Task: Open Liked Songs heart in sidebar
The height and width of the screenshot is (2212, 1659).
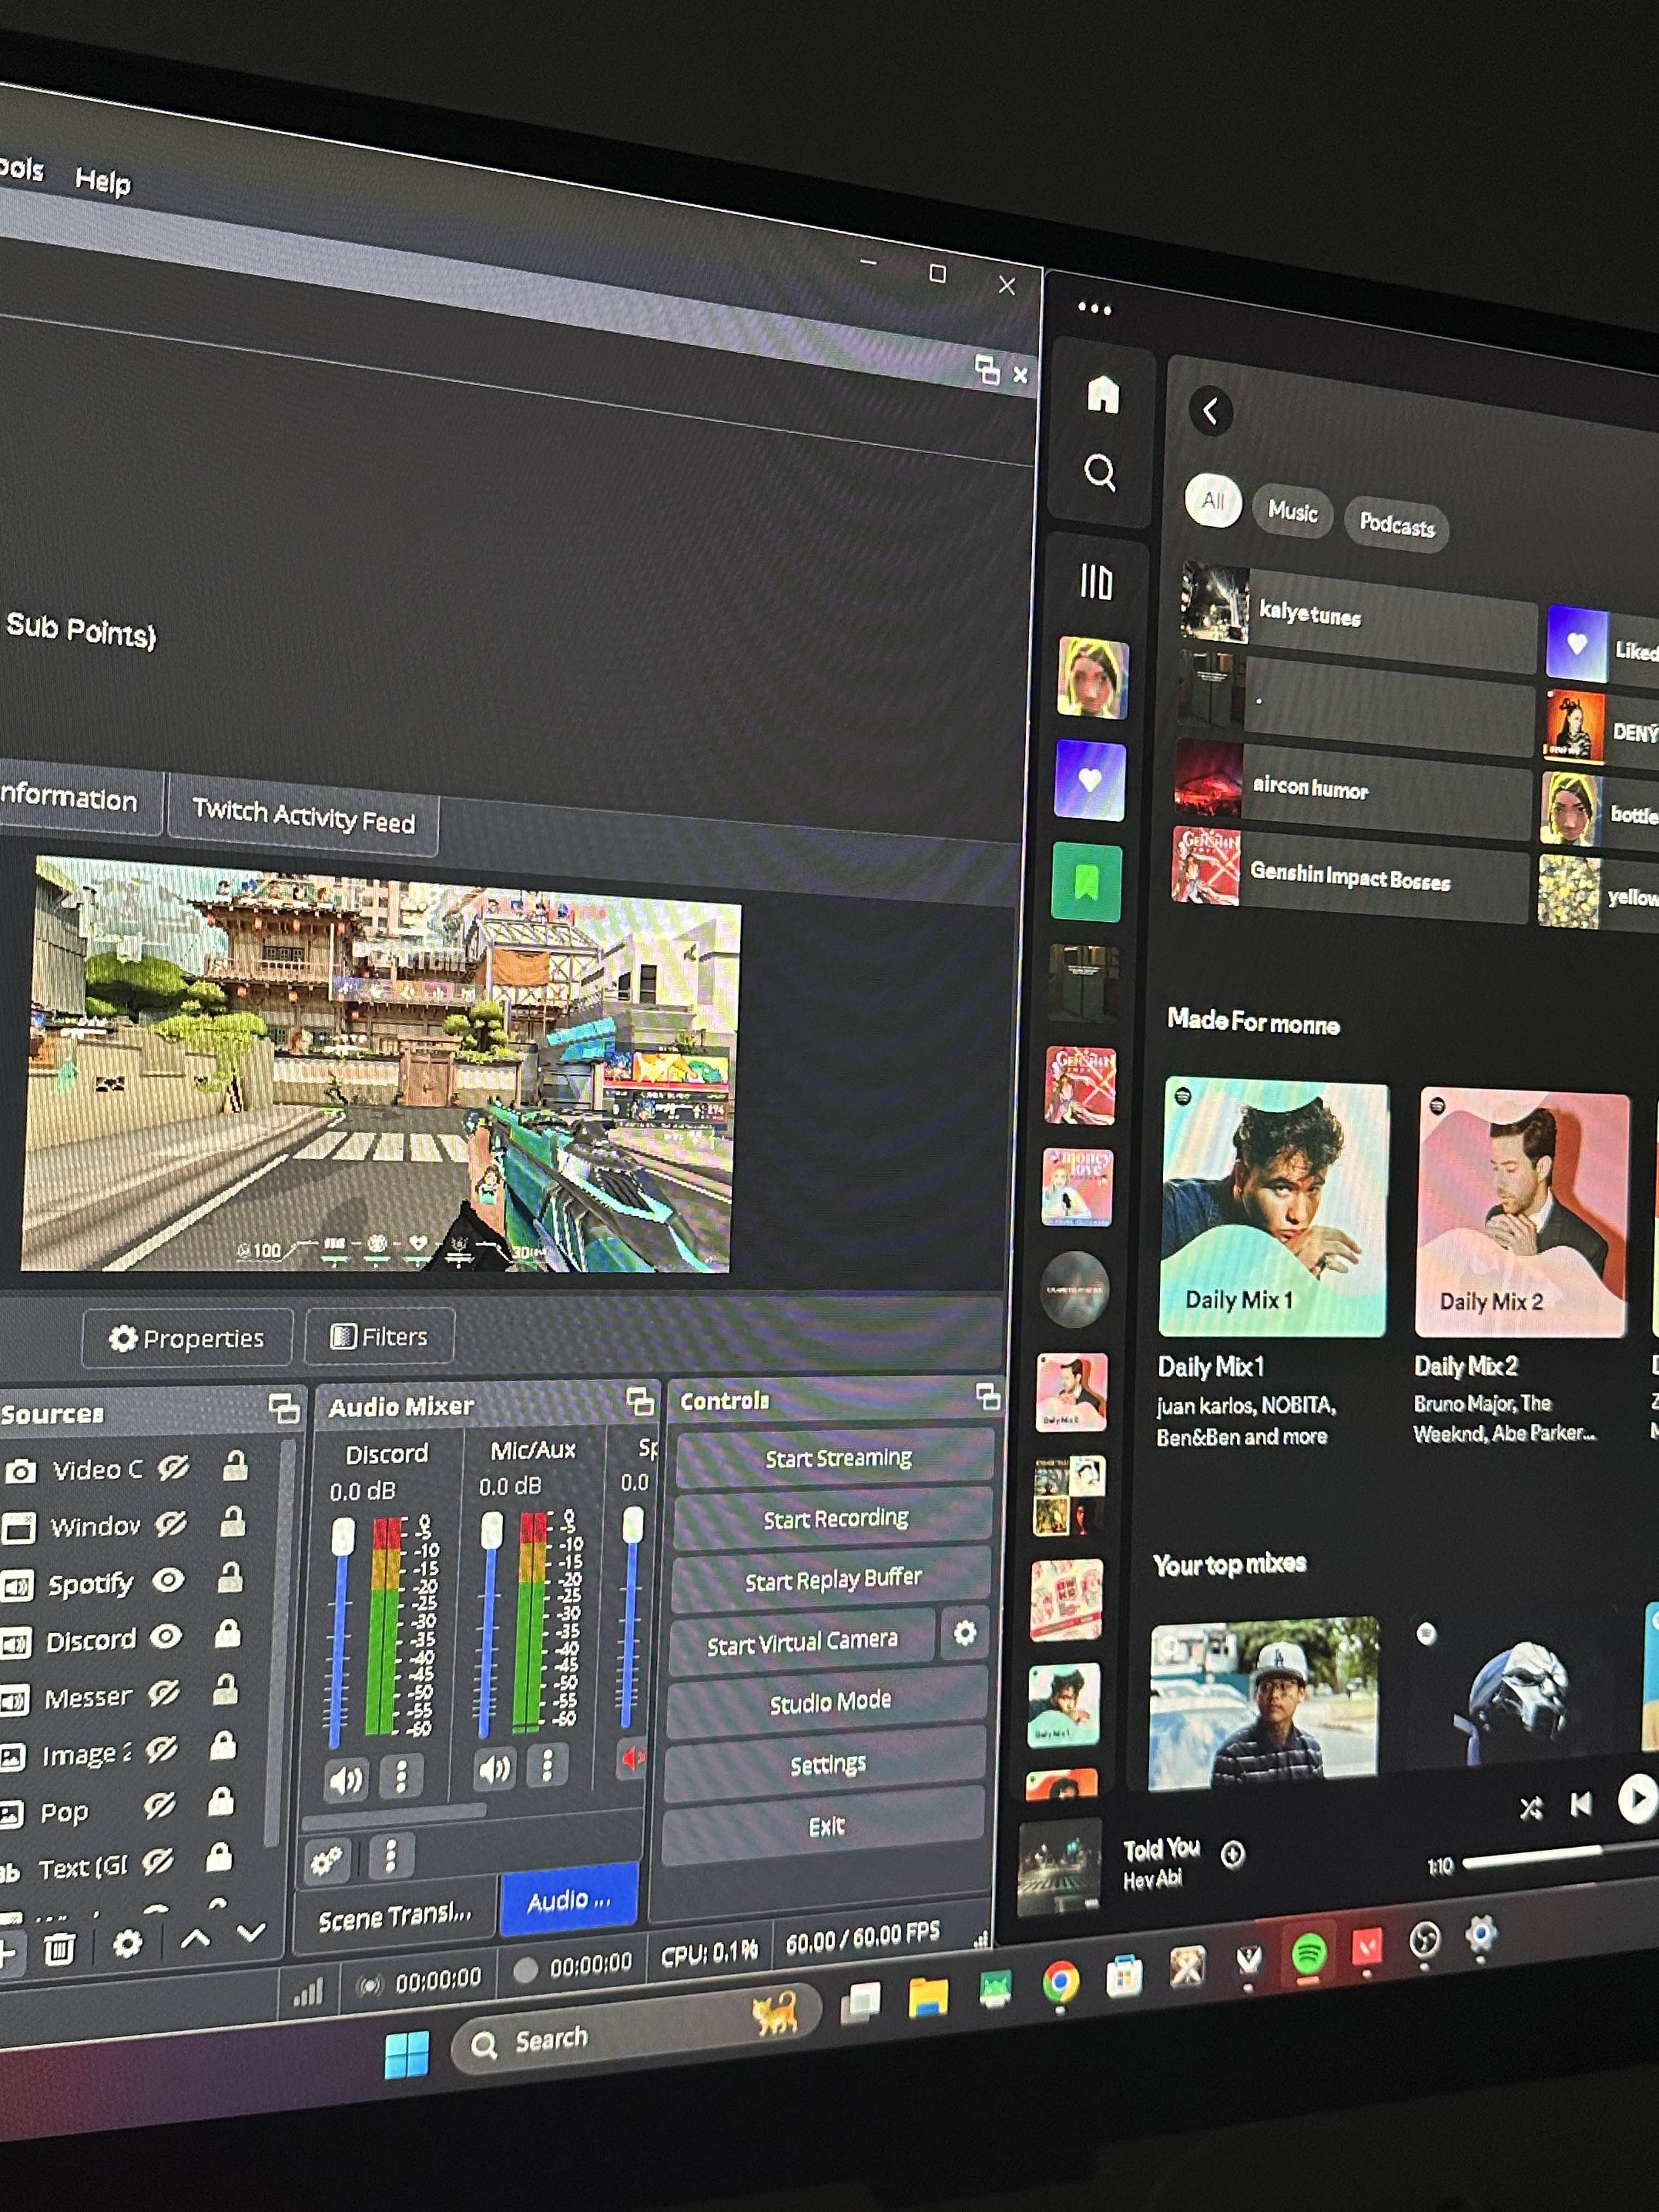Action: (x=1089, y=781)
